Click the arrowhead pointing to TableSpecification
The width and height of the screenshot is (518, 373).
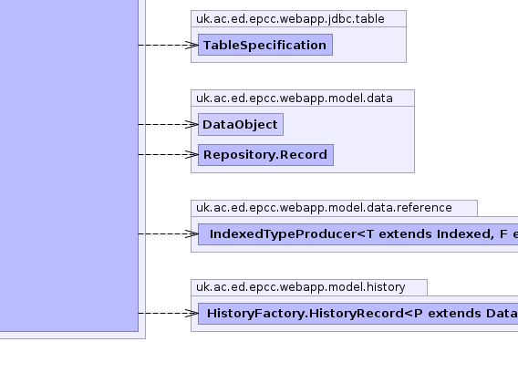192,45
